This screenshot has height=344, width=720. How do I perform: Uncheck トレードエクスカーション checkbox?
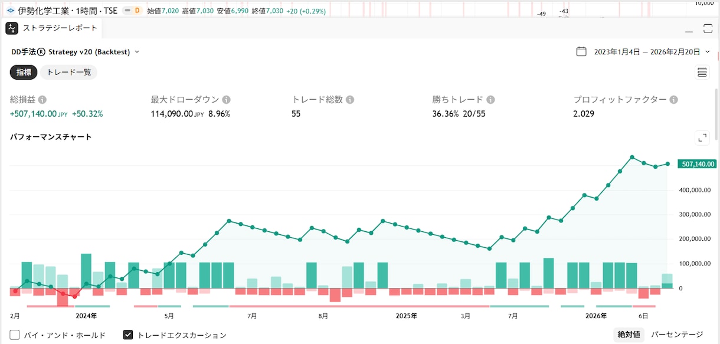(x=127, y=335)
